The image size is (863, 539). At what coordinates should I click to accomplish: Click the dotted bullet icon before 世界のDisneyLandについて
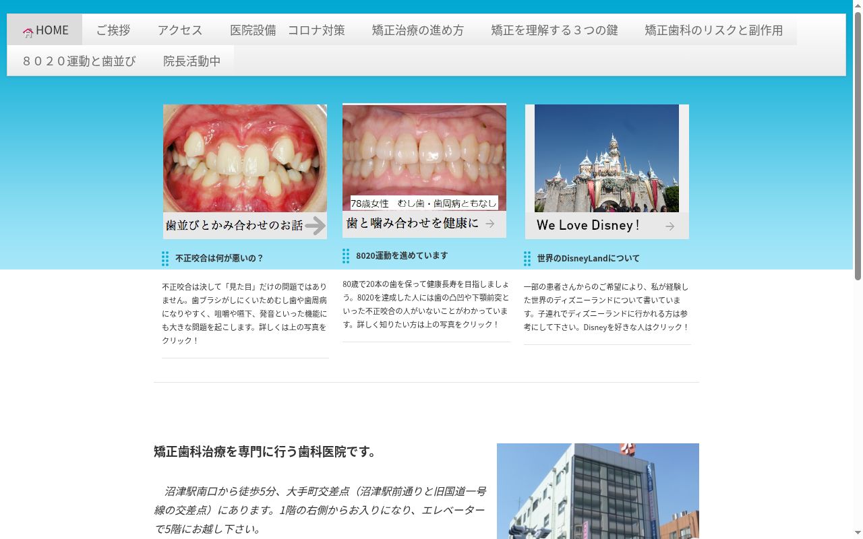click(x=527, y=259)
